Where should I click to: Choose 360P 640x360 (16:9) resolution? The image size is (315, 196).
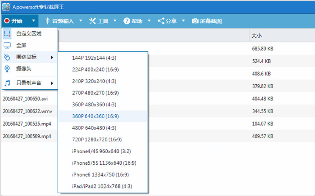tap(103, 116)
